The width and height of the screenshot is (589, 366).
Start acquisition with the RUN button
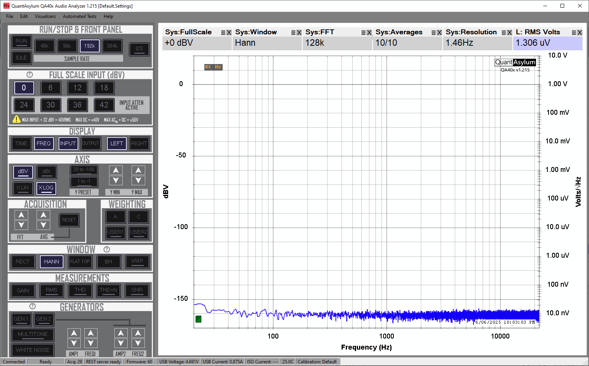pos(21,42)
